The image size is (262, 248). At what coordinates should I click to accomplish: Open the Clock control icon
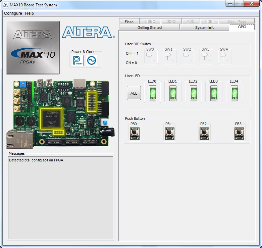pyautogui.click(x=92, y=60)
